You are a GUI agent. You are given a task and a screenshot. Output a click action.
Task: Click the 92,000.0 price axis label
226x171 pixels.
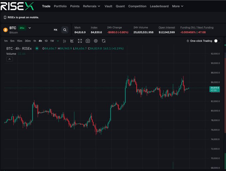point(215,54)
